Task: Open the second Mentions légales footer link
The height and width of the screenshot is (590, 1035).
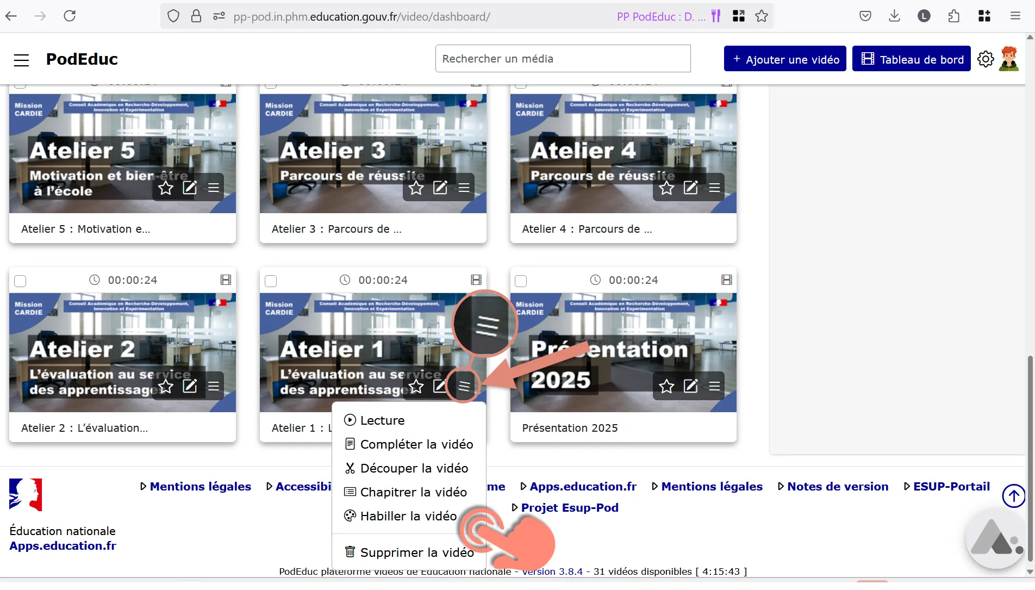Action: (712, 487)
